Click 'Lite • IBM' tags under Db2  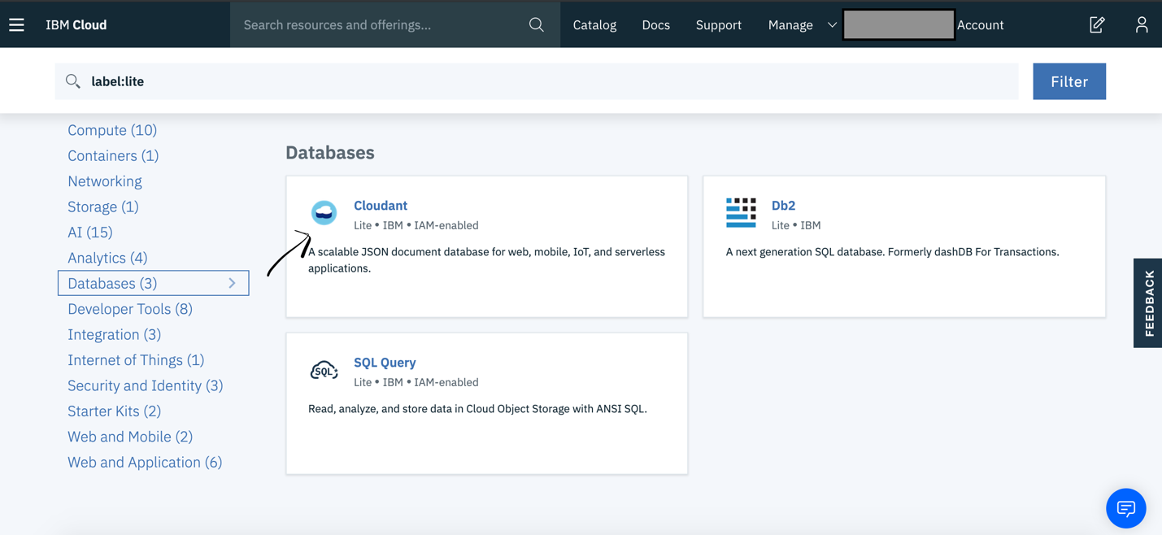pos(796,225)
